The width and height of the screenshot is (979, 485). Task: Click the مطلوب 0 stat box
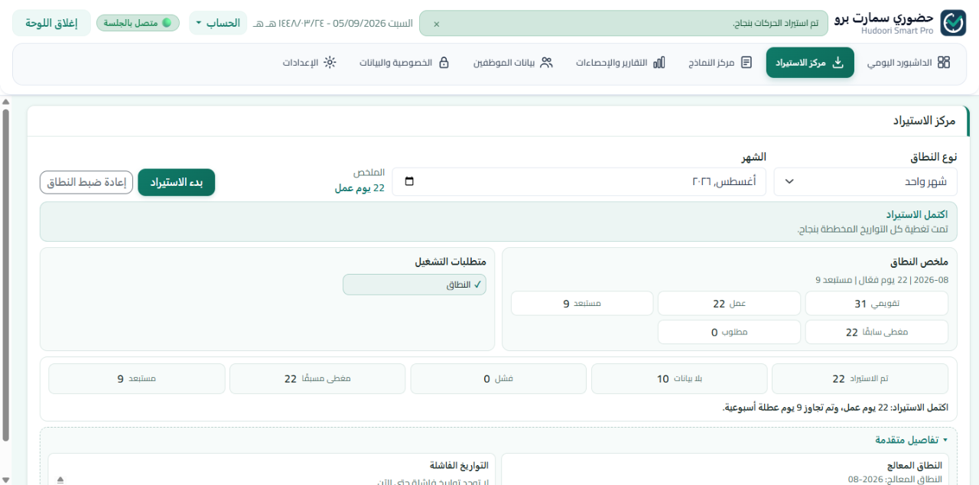click(x=729, y=332)
